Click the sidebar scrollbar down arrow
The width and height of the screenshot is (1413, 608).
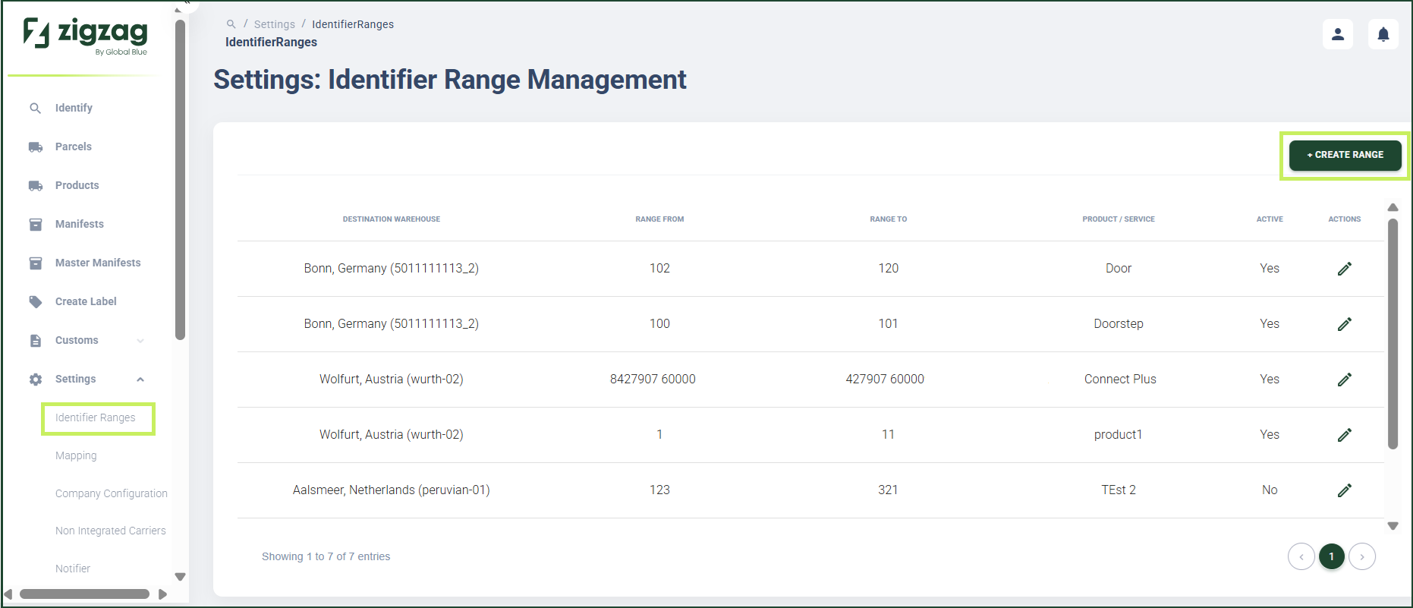click(180, 577)
